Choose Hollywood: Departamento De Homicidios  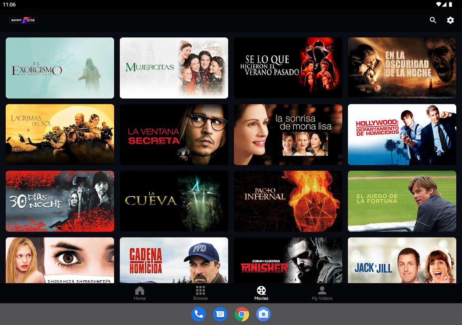[402, 134]
